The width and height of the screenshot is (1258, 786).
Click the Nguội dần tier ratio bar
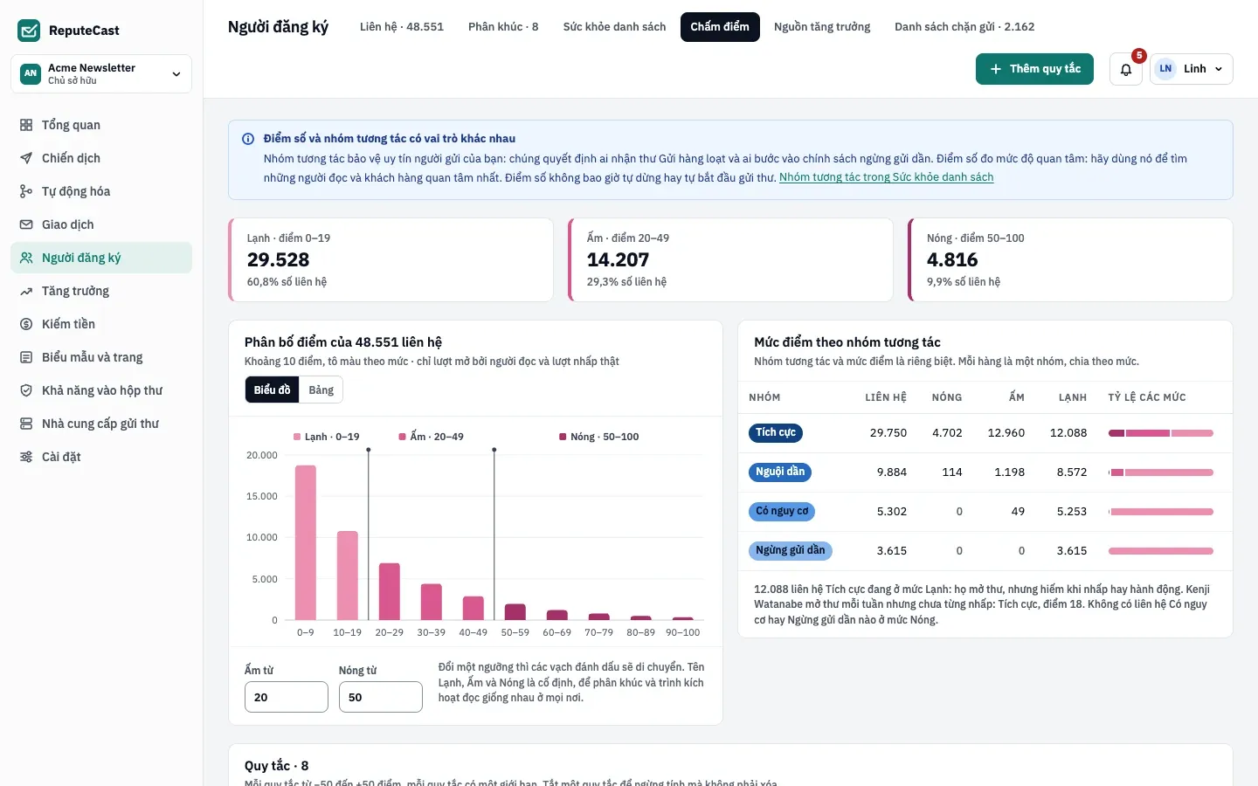[x=1161, y=472]
